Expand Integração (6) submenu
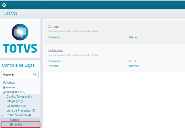Image resolution: width=185 pixels, height=128 pixels. pos(16,101)
